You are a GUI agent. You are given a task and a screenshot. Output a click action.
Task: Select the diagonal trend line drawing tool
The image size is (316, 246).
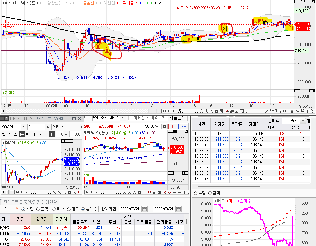(x=267, y=111)
